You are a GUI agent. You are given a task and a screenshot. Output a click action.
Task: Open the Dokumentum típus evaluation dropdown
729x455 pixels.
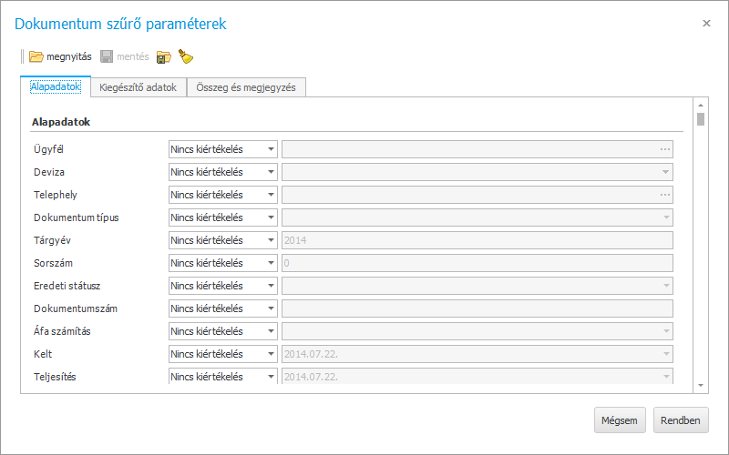point(271,217)
